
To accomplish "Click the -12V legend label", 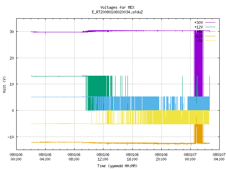I will [198, 36].
